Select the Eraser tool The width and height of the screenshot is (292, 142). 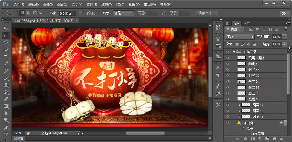pos(6,99)
